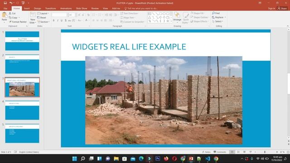Reset the slide layout
Viewport: 290px width, 163px height.
coord(42,18)
